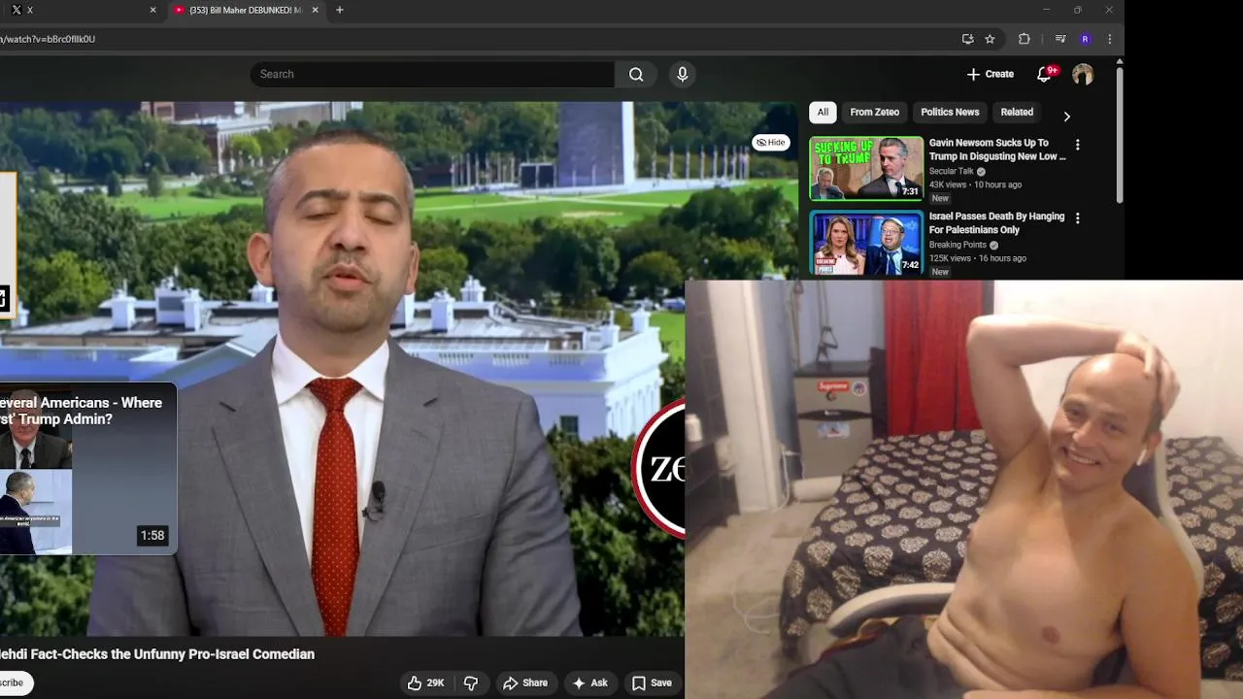This screenshot has height=699, width=1243.
Task: Click the dislike thumbs-down icon
Action: 471,682
